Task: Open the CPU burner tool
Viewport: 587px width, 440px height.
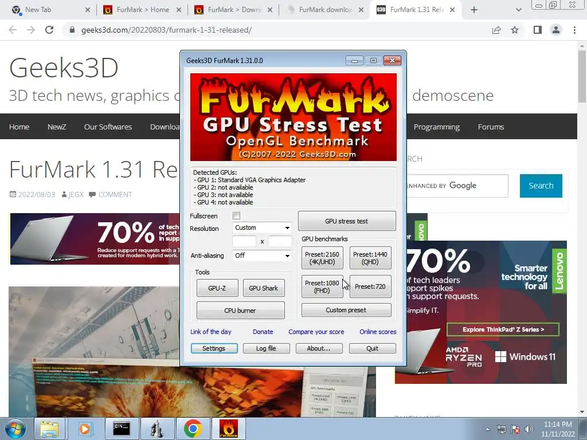Action: point(240,310)
